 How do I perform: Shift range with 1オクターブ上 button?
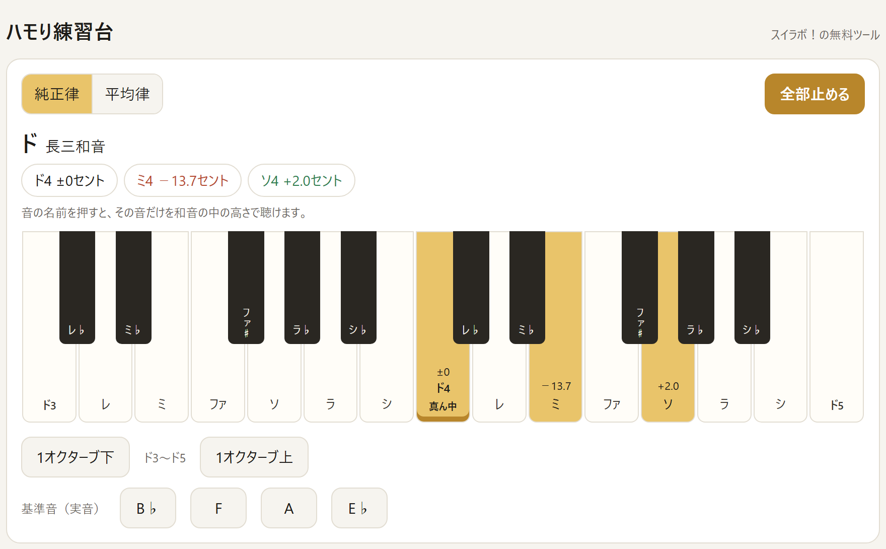[x=254, y=457]
